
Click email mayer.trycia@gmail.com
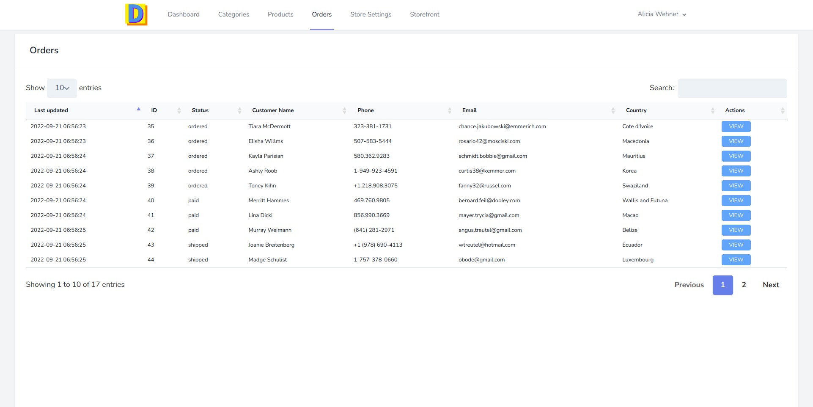coord(489,215)
